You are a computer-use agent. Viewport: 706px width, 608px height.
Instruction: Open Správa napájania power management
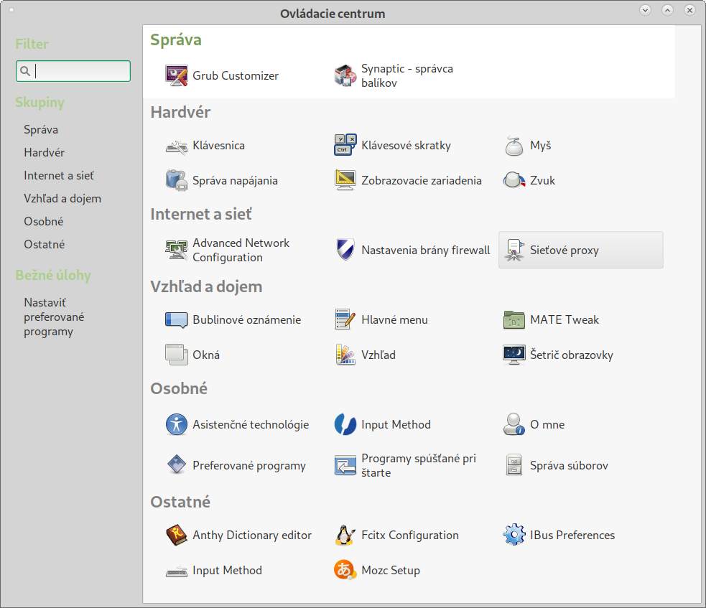pos(235,181)
